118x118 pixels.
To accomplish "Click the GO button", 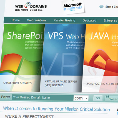I will (x=98, y=98).
